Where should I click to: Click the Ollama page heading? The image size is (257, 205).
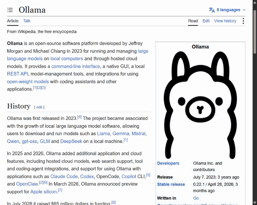point(32,10)
